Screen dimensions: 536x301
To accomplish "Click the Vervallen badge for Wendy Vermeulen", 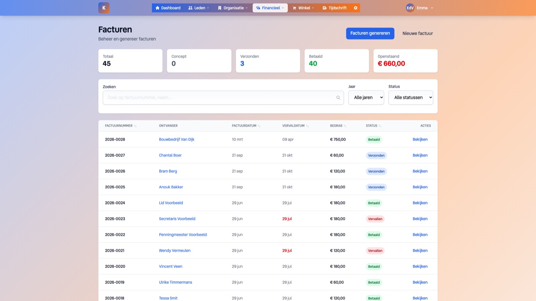I will [x=375, y=251].
